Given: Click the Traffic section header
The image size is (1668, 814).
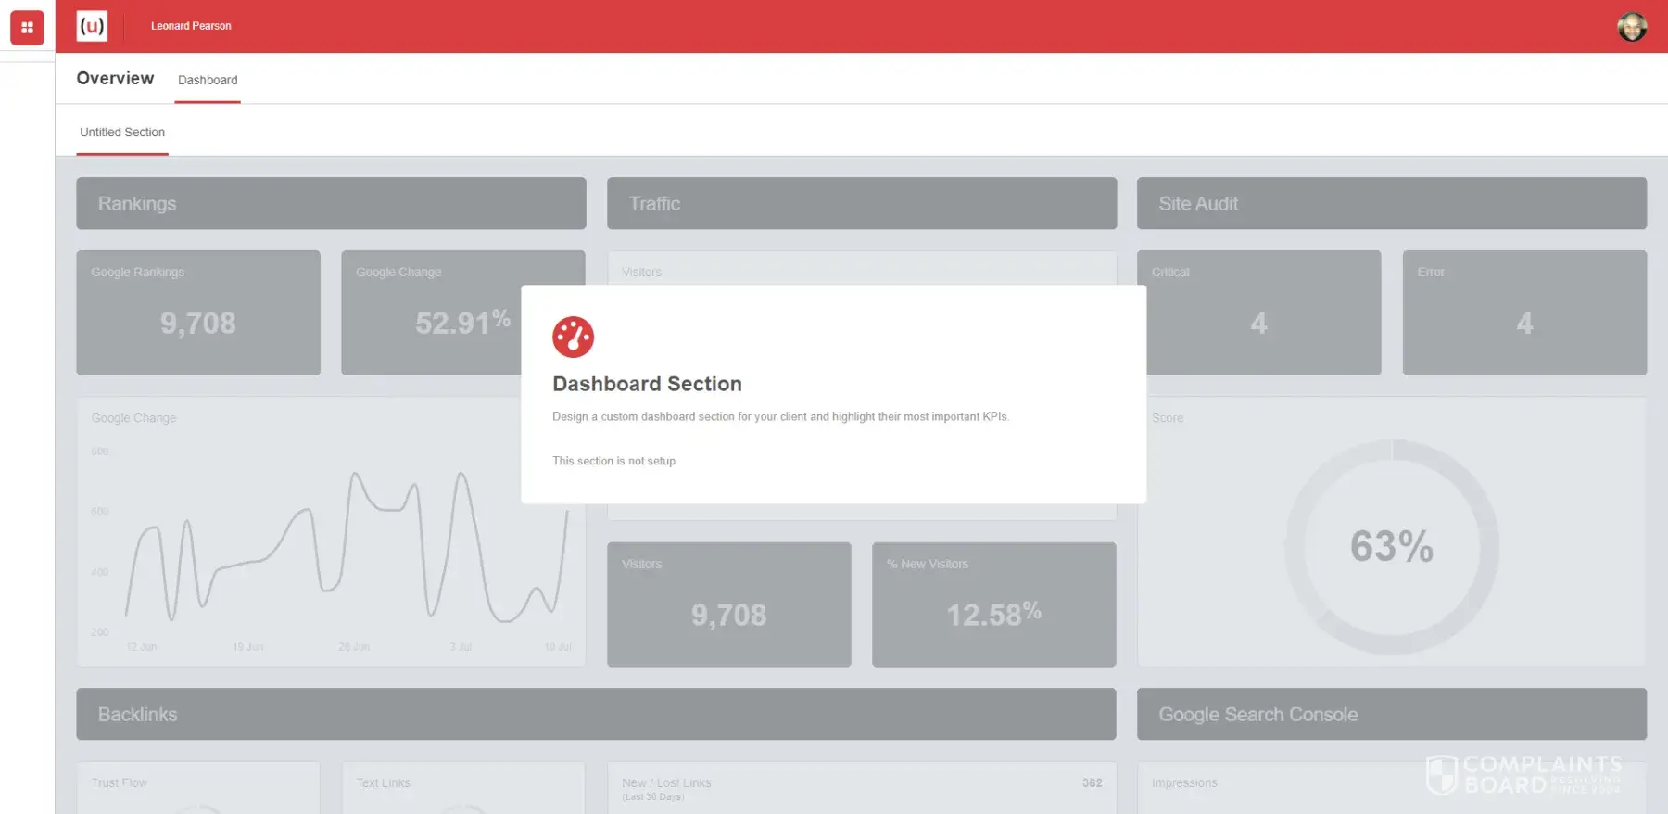Looking at the screenshot, I should pyautogui.click(x=861, y=203).
